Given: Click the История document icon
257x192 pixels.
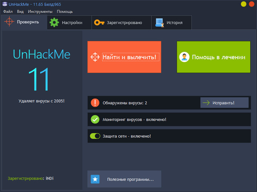Looking at the screenshot, I should point(159,23).
